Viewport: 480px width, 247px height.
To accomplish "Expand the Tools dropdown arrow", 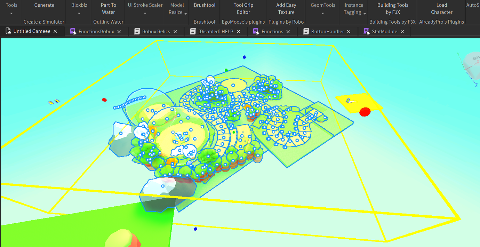I will pos(11,14).
